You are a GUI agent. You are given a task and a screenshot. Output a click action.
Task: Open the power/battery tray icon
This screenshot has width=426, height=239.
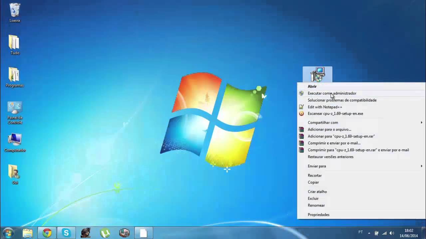pos(376,233)
